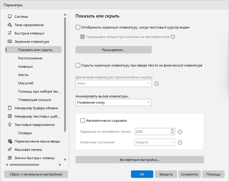Click the Закрыть button

[166, 174]
